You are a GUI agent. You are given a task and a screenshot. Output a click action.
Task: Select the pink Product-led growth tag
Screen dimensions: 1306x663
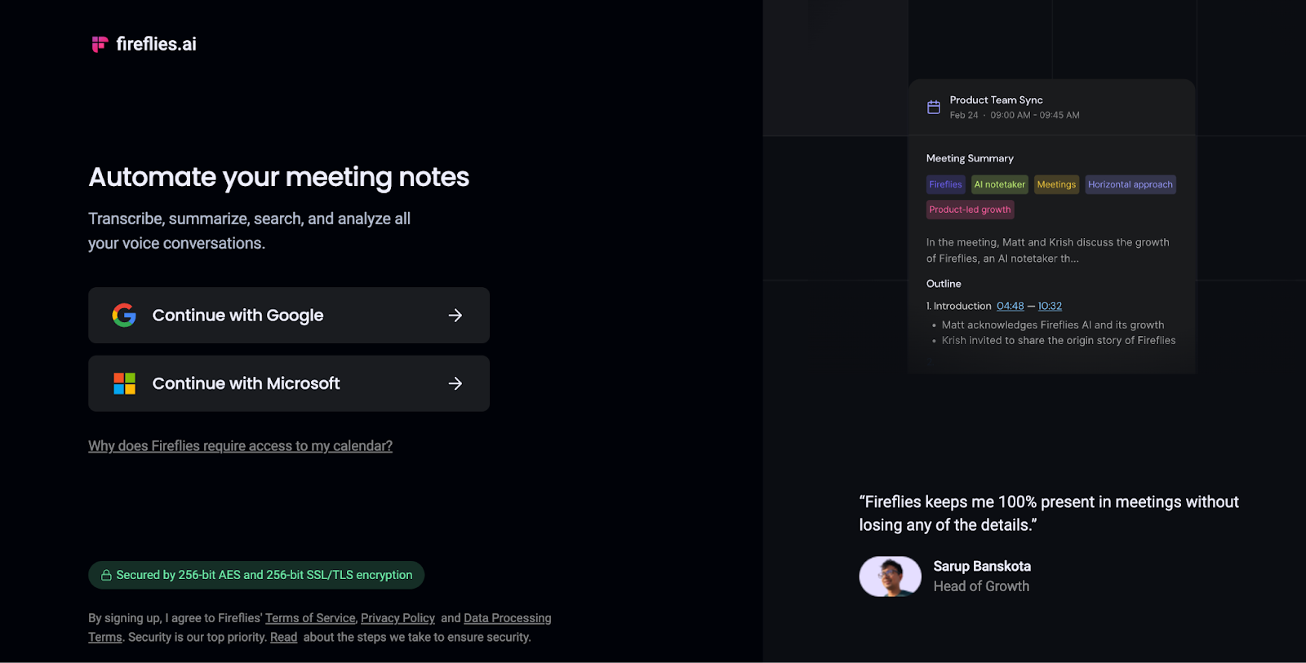(970, 210)
